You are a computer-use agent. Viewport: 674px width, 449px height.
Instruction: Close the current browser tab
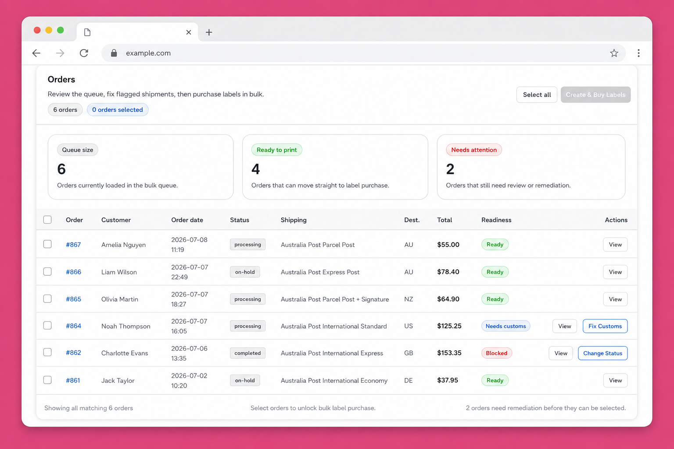click(189, 32)
